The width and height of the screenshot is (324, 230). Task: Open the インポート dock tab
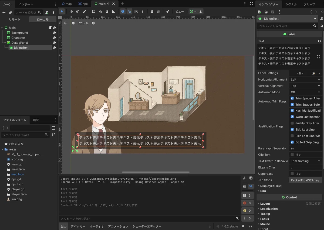click(x=26, y=4)
